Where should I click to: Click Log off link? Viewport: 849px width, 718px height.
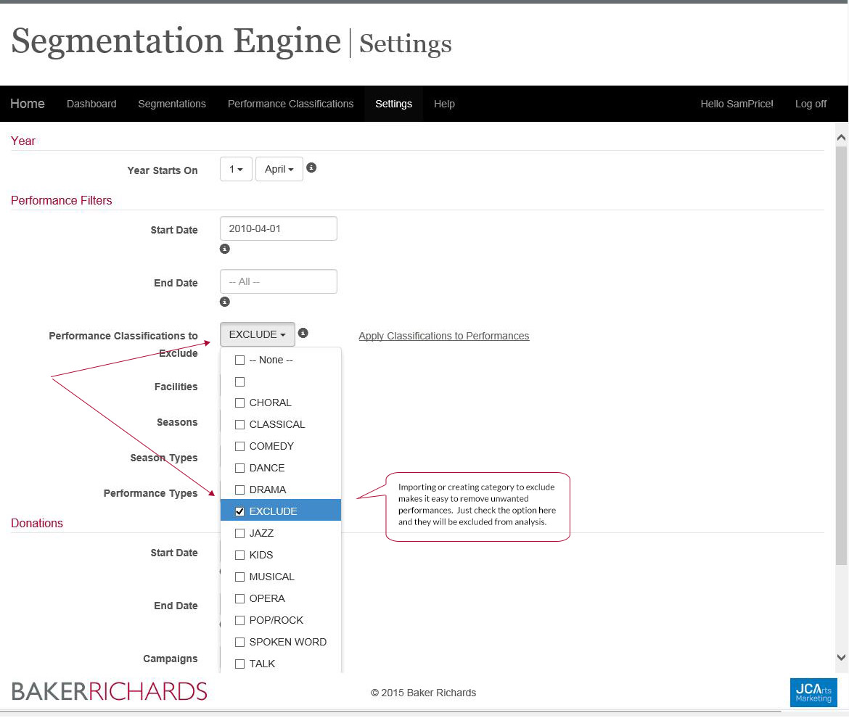click(811, 104)
